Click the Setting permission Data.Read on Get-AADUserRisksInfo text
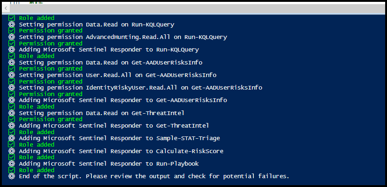This screenshot has height=187, width=387. (x=110, y=63)
